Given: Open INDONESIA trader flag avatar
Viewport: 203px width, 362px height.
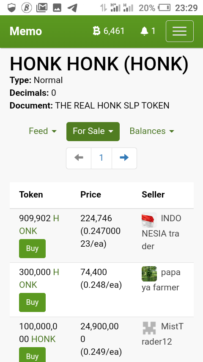Looking at the screenshot, I should pyautogui.click(x=149, y=220).
